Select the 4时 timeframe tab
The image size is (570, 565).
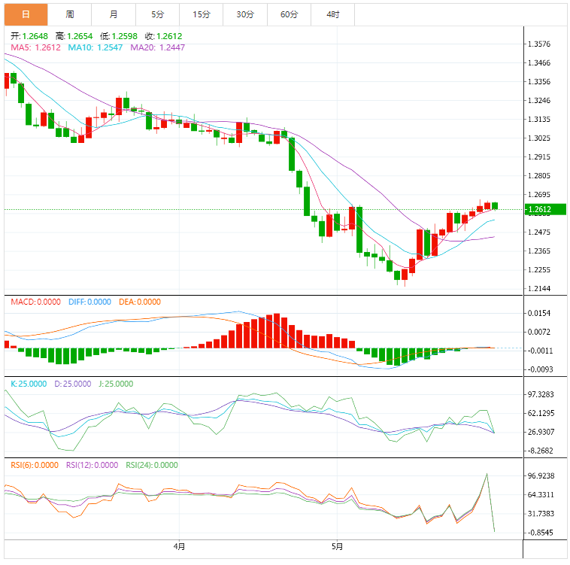[332, 14]
